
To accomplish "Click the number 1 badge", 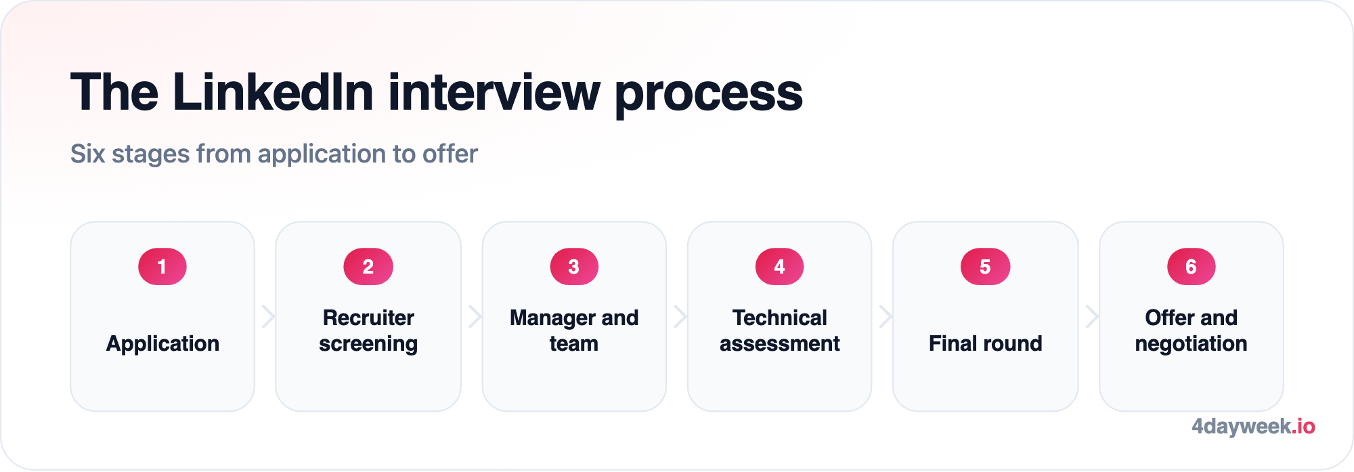I will pos(162,267).
